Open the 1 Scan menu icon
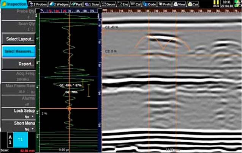Image resolution: width=242 pixels, height=153 pixels. (92, 4)
